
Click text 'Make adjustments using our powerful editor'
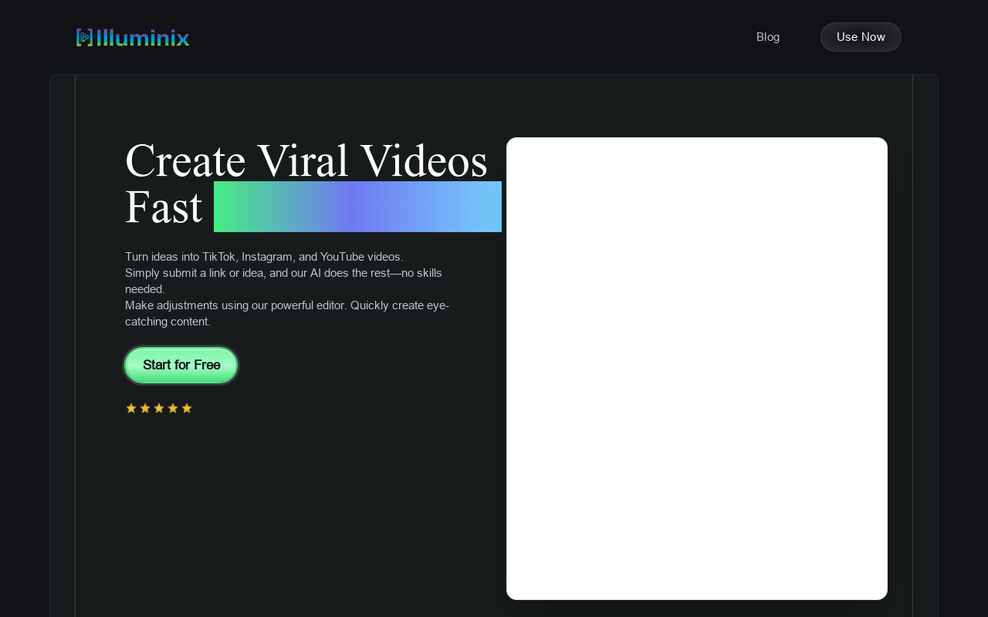click(x=235, y=305)
